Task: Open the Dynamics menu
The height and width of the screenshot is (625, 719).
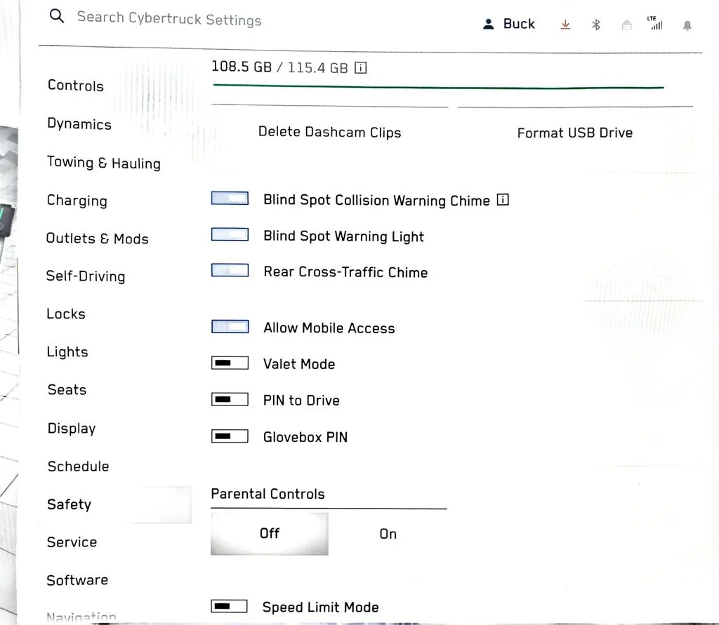Action: (x=79, y=123)
